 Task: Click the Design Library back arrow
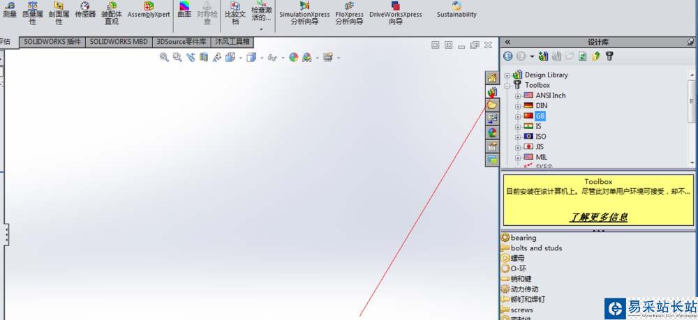click(x=508, y=56)
